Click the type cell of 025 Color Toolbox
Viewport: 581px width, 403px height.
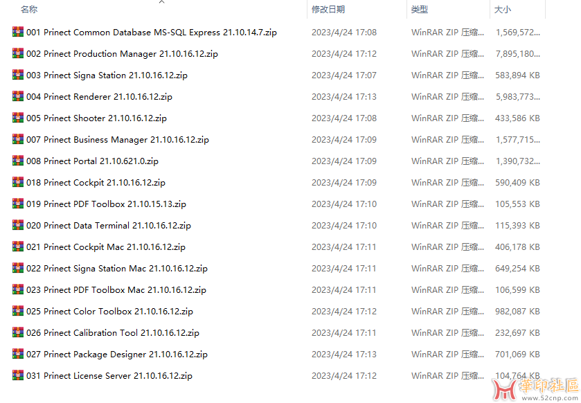pyautogui.click(x=447, y=312)
